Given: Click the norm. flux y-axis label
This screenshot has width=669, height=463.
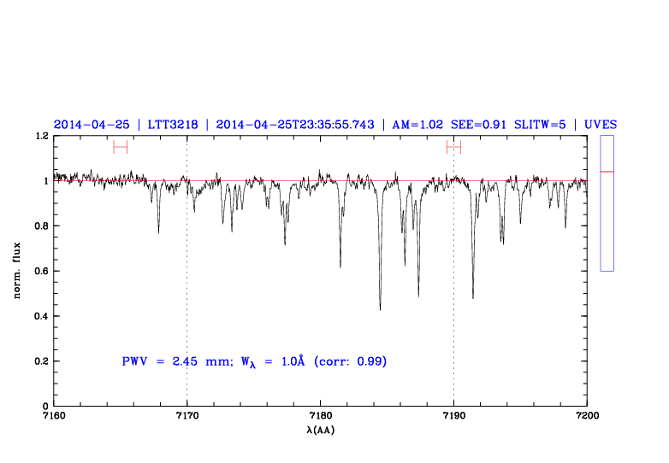Looking at the screenshot, I should (x=17, y=271).
